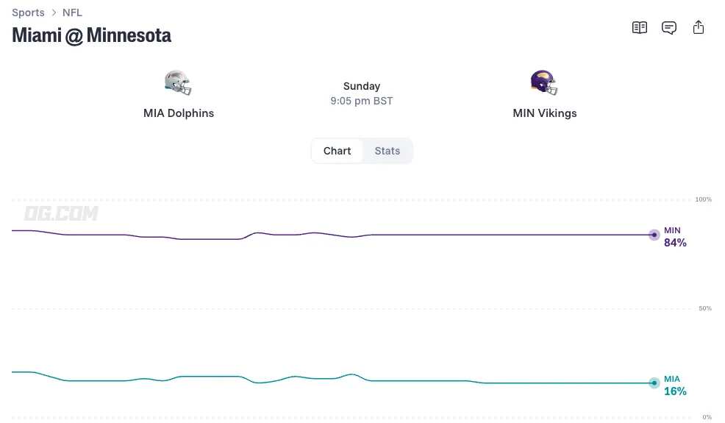Viewport: 725px width, 423px height.
Task: Click the Miami Dolphins helmet icon
Action: pyautogui.click(x=178, y=83)
